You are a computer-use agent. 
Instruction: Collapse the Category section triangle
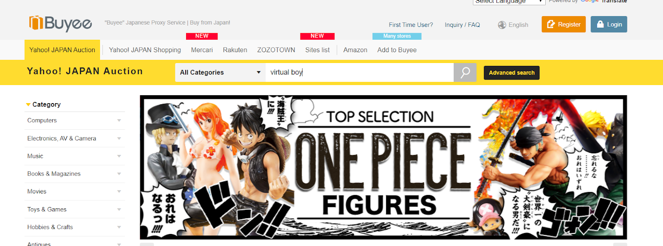click(x=28, y=105)
